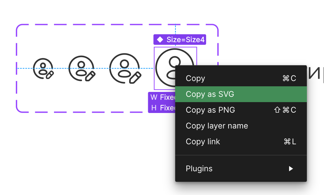Click the plain Copy menu item
324x195 pixels.
195,78
